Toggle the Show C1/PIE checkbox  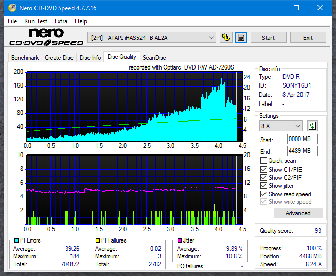pyautogui.click(x=263, y=169)
